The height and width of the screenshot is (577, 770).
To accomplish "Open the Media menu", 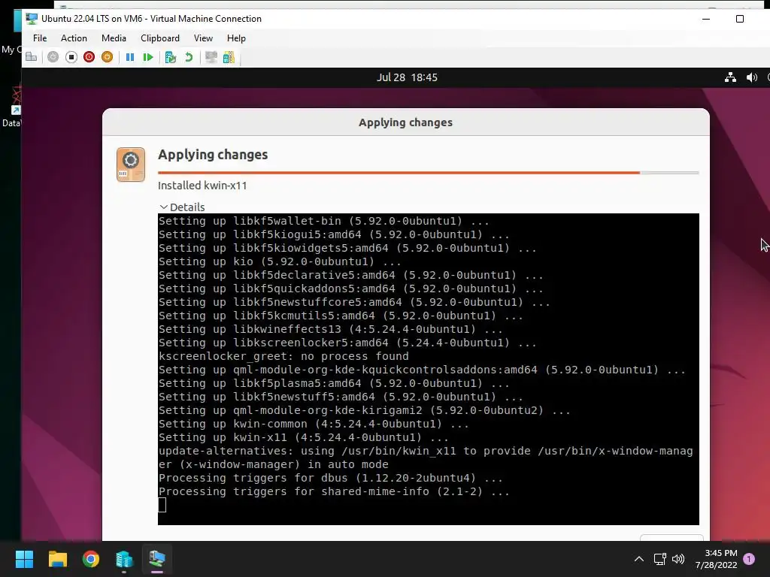I will [x=114, y=38].
